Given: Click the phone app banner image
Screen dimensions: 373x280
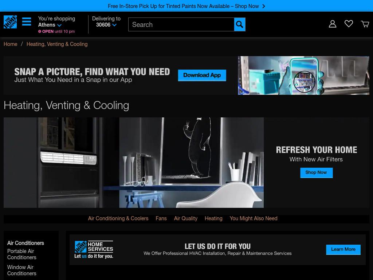Looking at the screenshot, I should [x=303, y=75].
